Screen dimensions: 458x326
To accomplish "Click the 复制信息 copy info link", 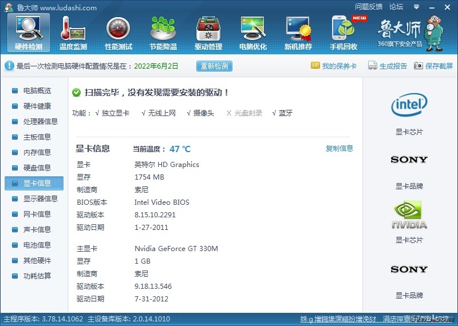I will pos(339,149).
